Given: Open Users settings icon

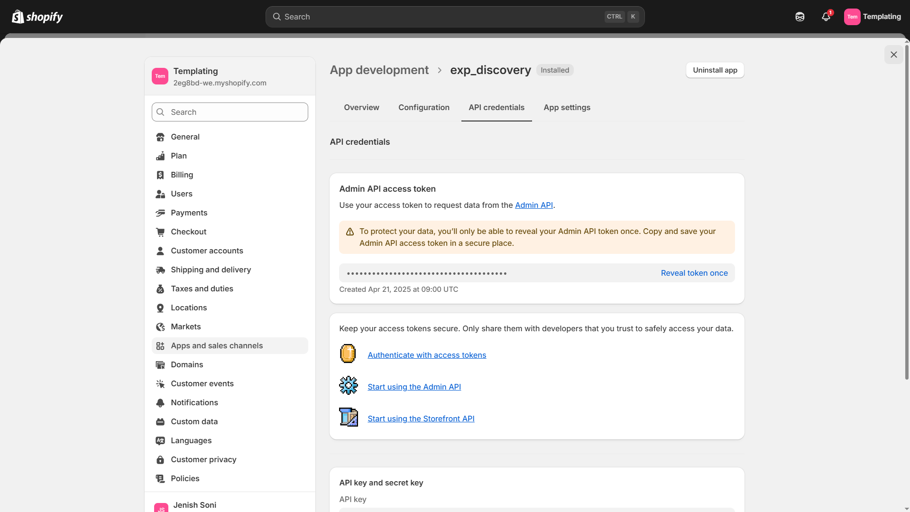Looking at the screenshot, I should [x=160, y=194].
